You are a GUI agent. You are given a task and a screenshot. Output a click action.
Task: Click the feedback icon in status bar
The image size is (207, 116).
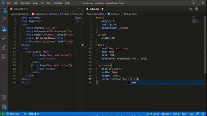[197, 114]
